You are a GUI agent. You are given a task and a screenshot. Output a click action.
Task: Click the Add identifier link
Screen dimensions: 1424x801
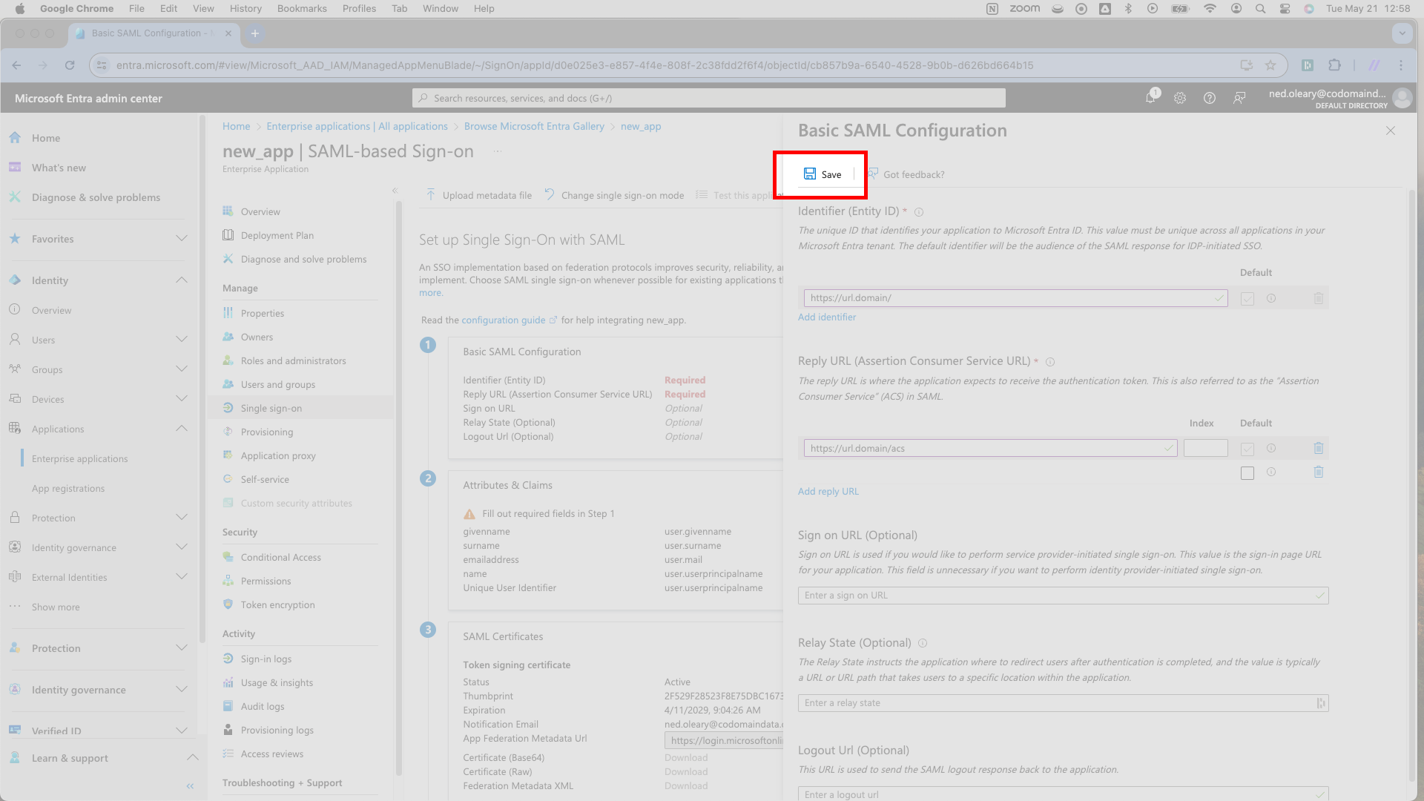pos(827,317)
